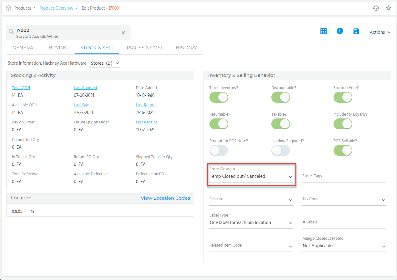Click location code 03L05
Viewport: 397px width, 280px height.
17,212
